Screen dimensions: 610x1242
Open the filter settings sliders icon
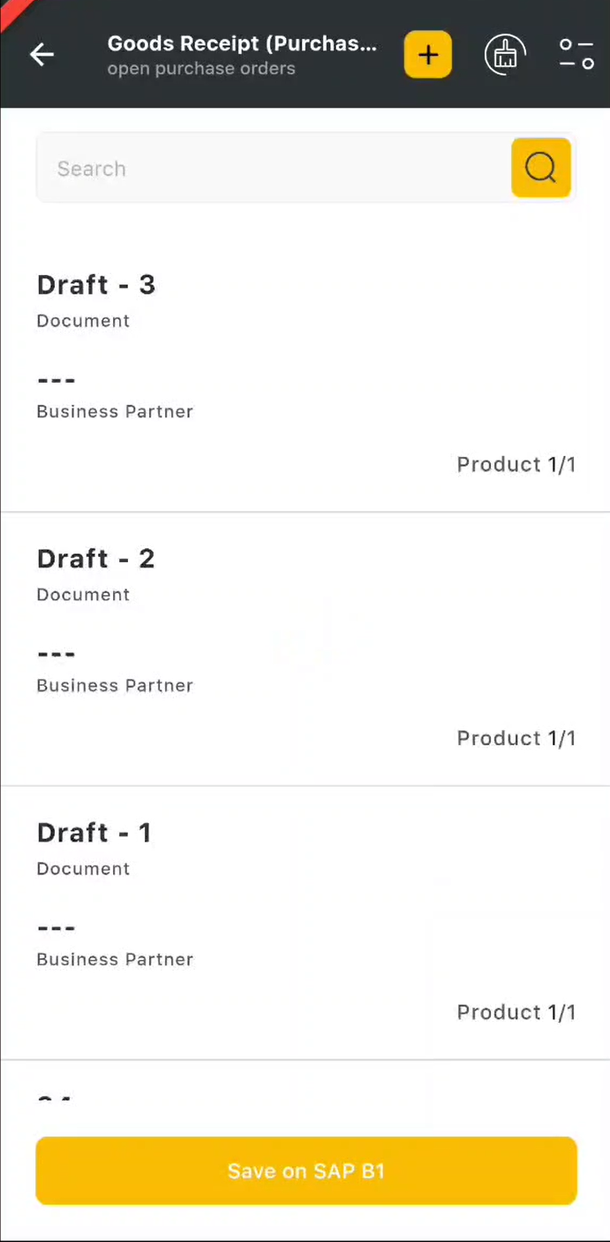[576, 55]
